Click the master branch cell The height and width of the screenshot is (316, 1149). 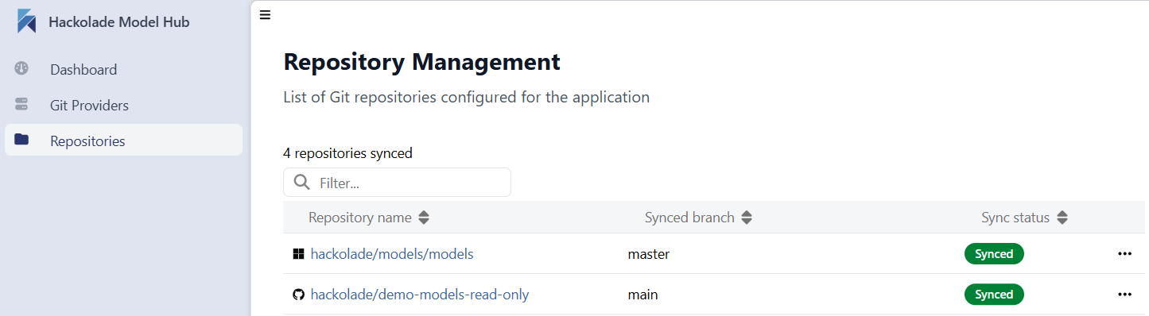point(649,254)
